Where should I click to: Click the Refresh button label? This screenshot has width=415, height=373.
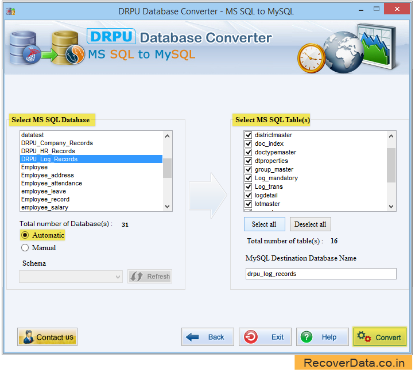point(158,277)
